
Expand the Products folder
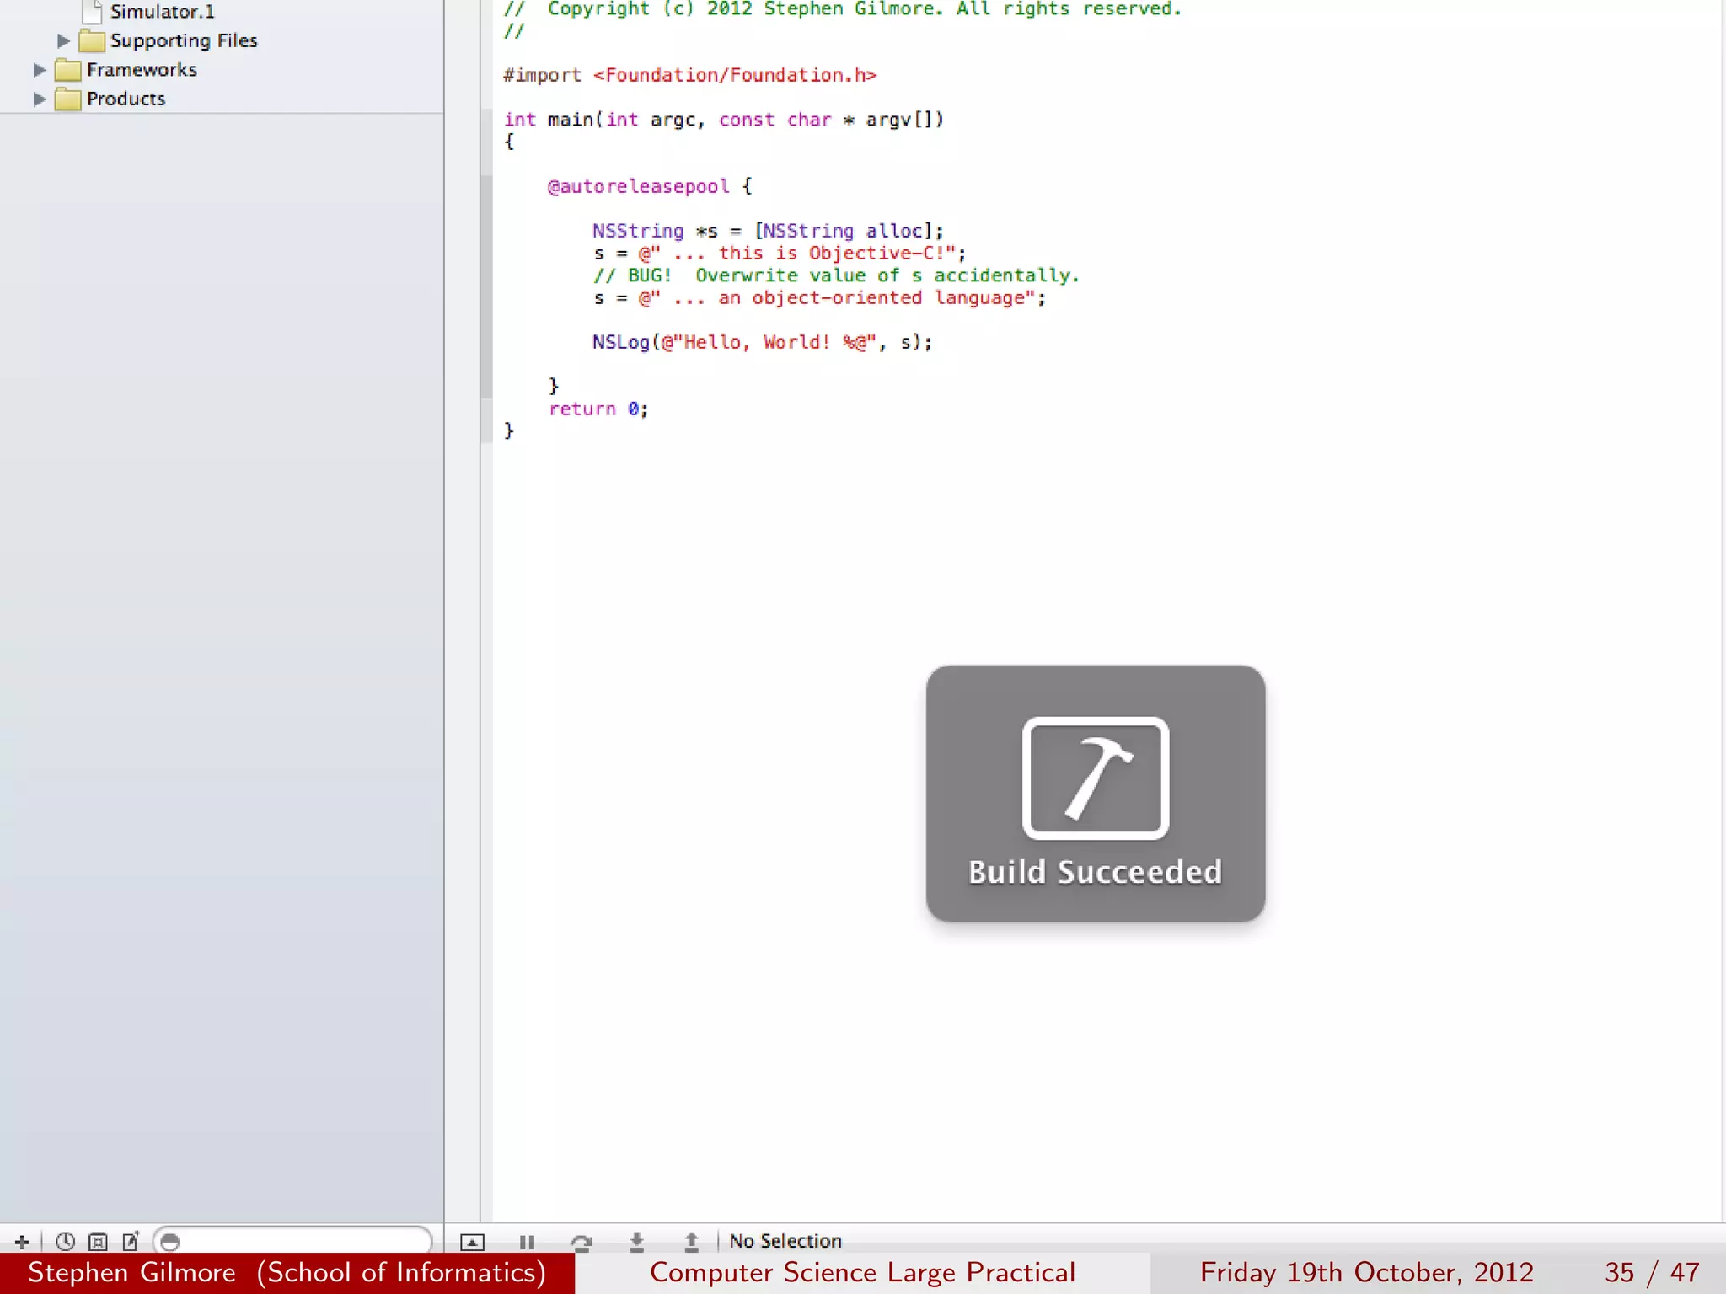(x=39, y=99)
